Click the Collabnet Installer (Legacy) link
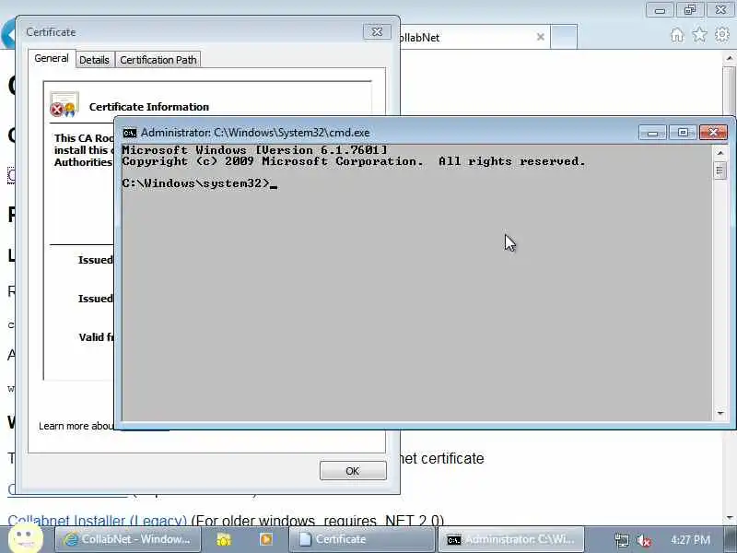737x553 pixels. (98, 521)
